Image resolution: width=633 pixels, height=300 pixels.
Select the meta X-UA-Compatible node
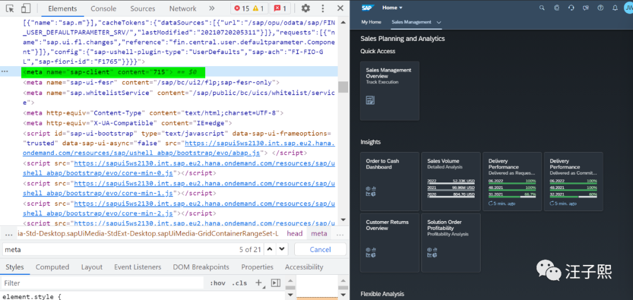[x=129, y=123]
